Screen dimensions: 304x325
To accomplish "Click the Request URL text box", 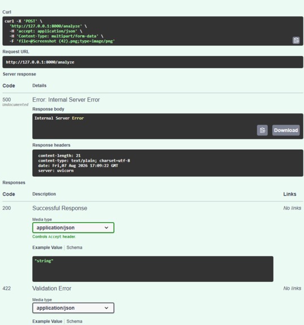I will 153,62.
